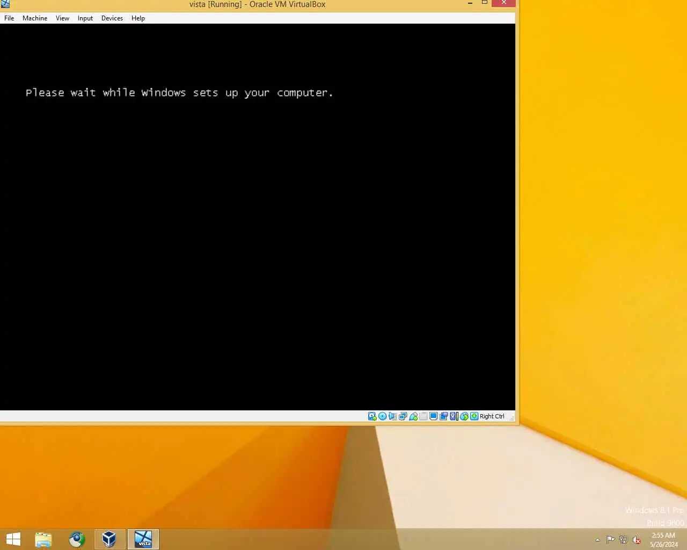Click the vista VM window title text
The image size is (687, 550).
[x=257, y=4]
